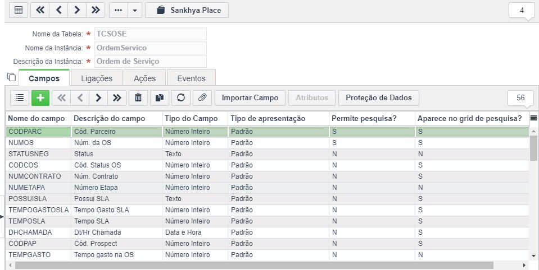Click the vertical scrollbar down arrow
The image size is (539, 270).
coord(533,255)
